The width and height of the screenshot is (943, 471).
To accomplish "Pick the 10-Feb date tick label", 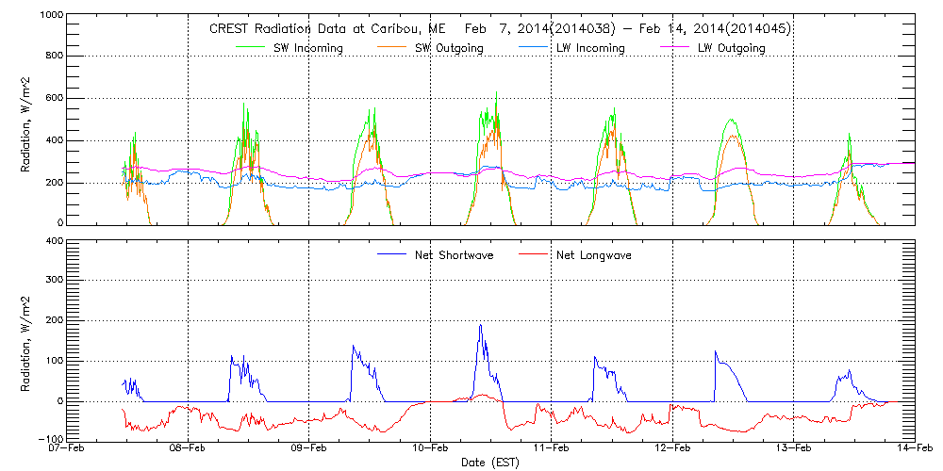I will 431,449.
